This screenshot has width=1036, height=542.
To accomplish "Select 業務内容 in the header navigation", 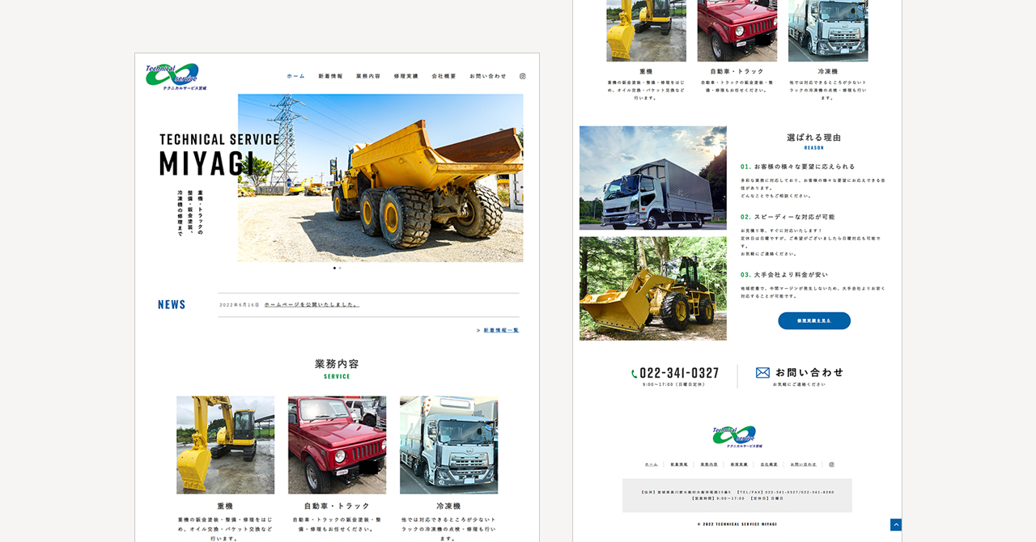I will click(368, 76).
